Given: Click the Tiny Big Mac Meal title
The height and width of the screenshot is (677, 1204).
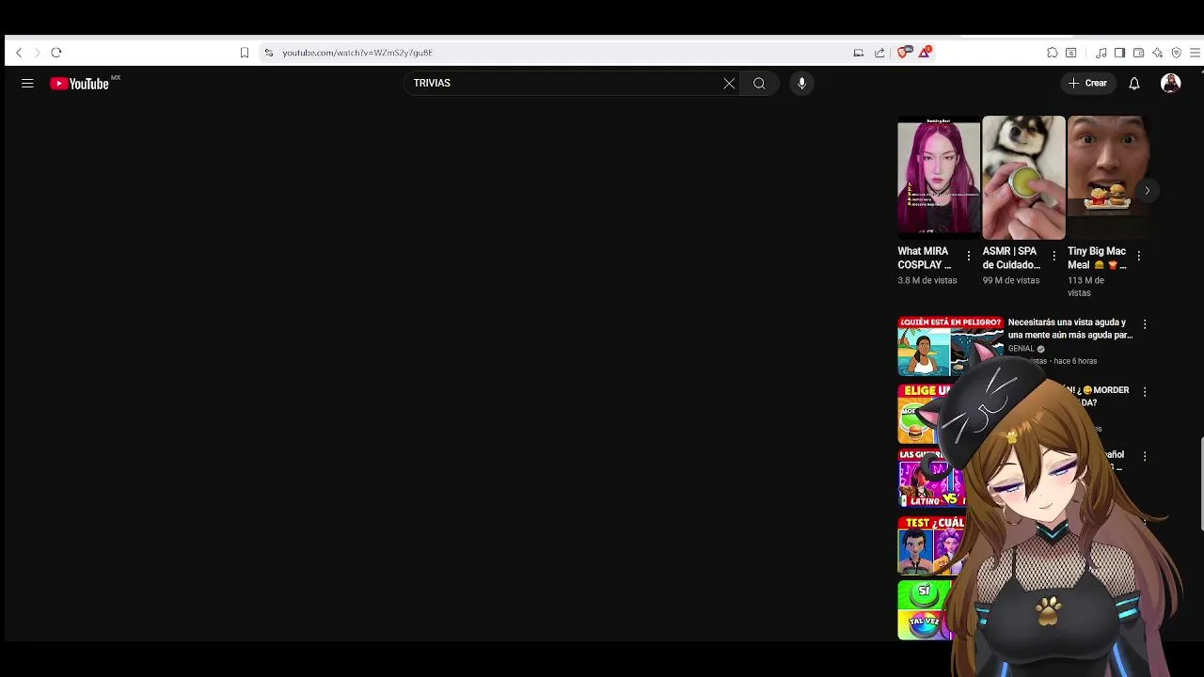Looking at the screenshot, I should [x=1097, y=258].
